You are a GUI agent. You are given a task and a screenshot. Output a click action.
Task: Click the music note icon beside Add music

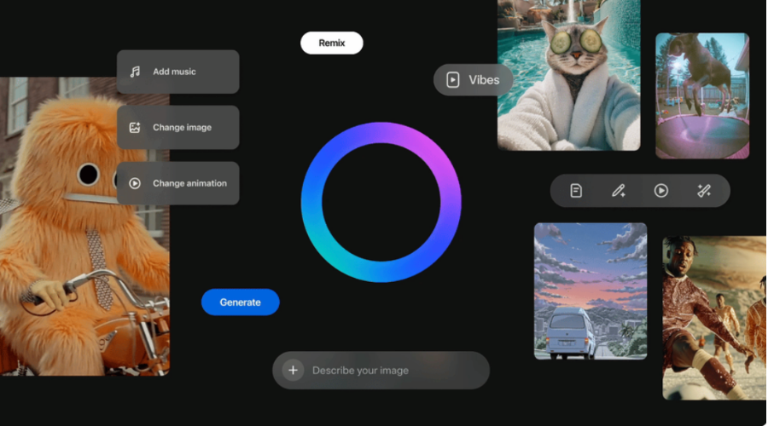[x=135, y=72]
